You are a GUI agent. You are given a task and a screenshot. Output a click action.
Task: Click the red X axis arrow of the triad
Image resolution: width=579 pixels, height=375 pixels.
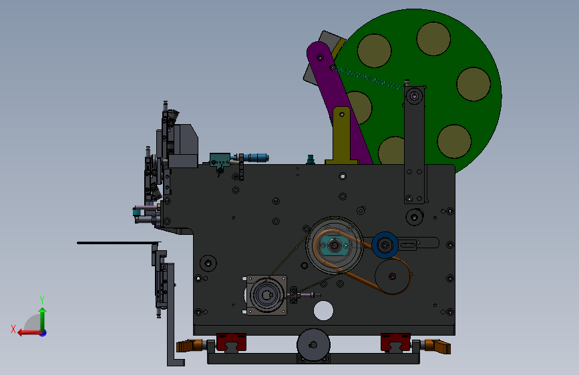(29, 333)
